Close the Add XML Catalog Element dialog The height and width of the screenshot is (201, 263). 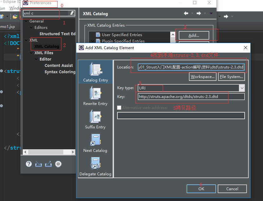coord(246,48)
